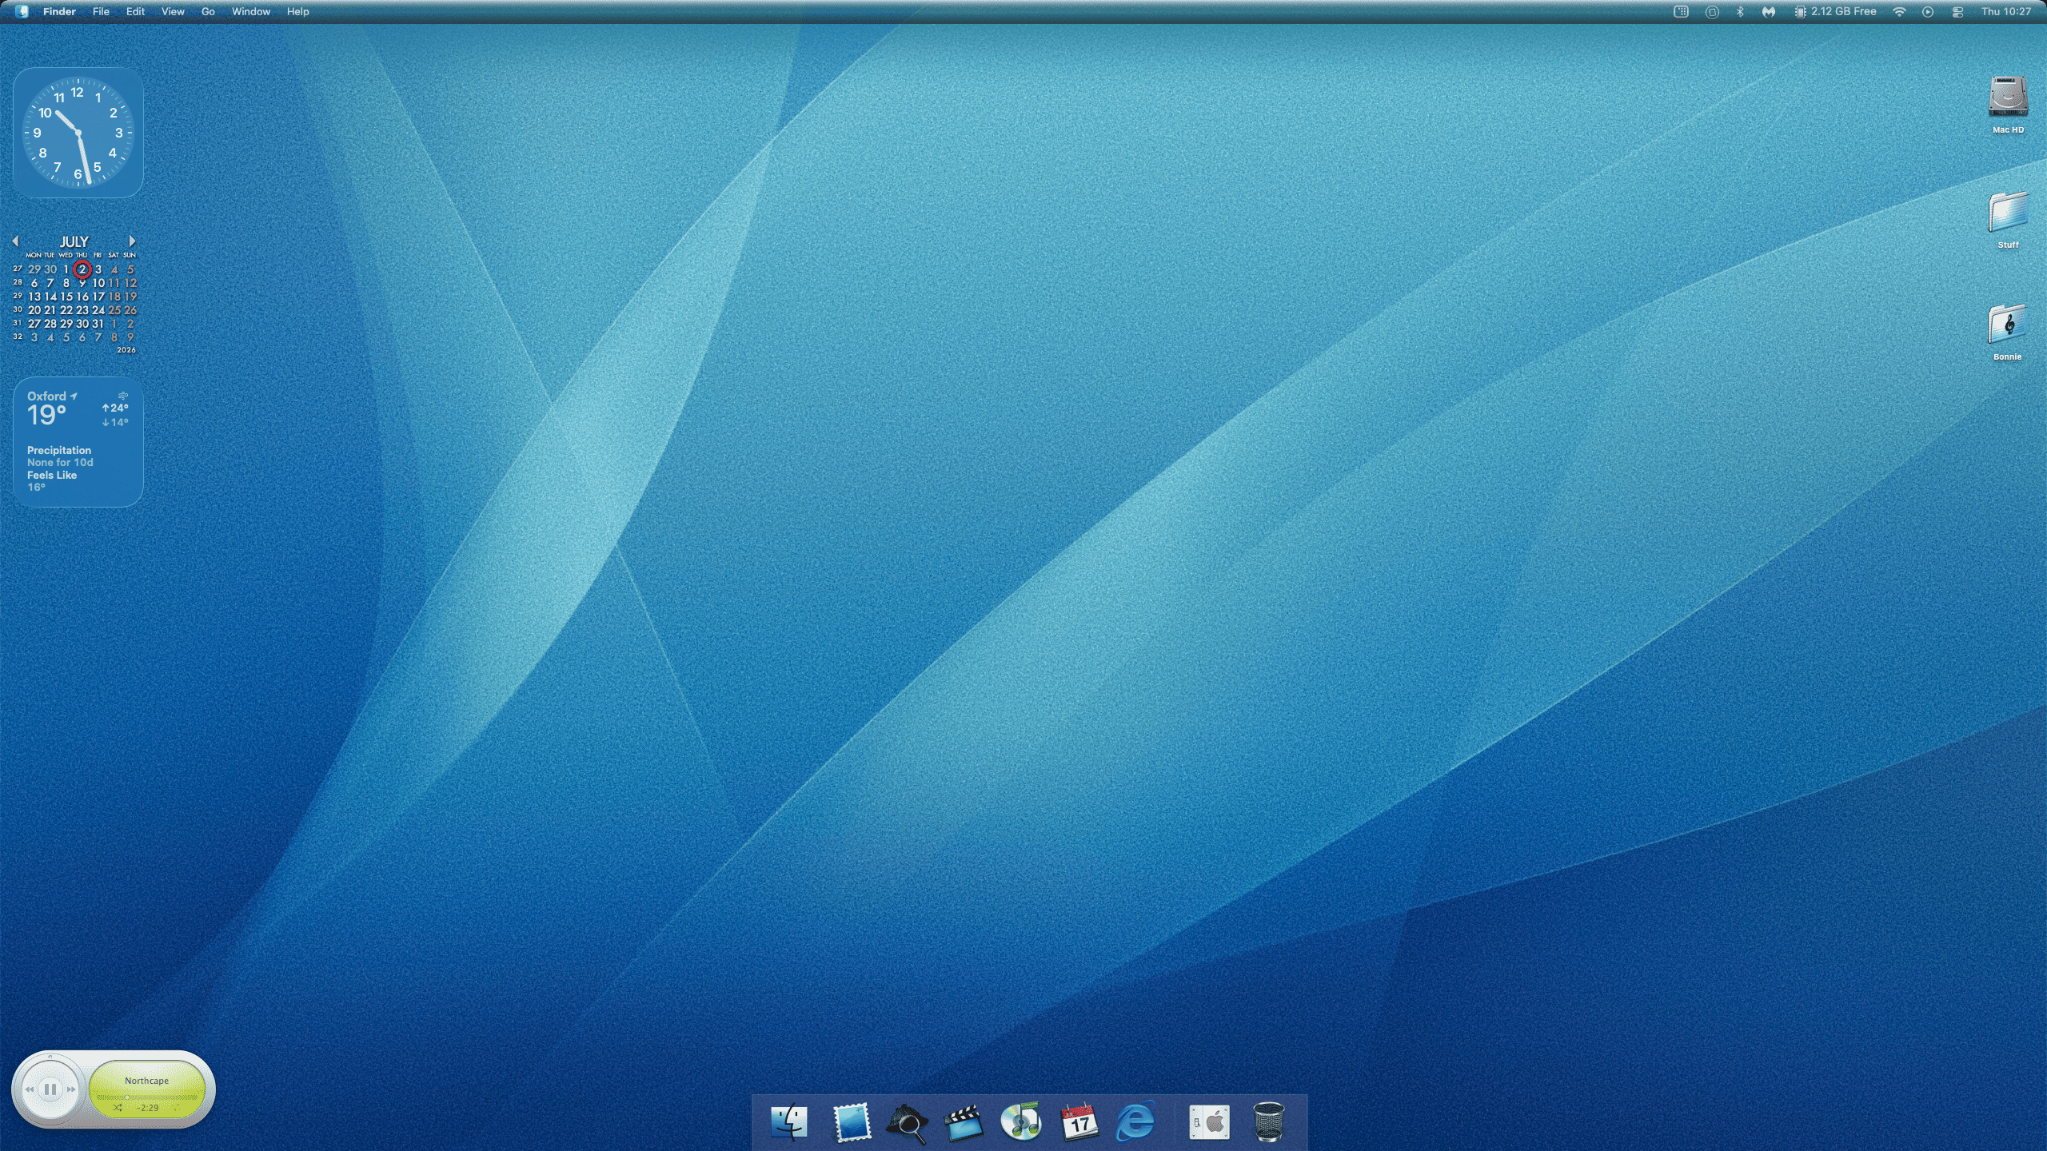2047x1151 pixels.
Task: Click the Northcape track title
Action: (147, 1081)
